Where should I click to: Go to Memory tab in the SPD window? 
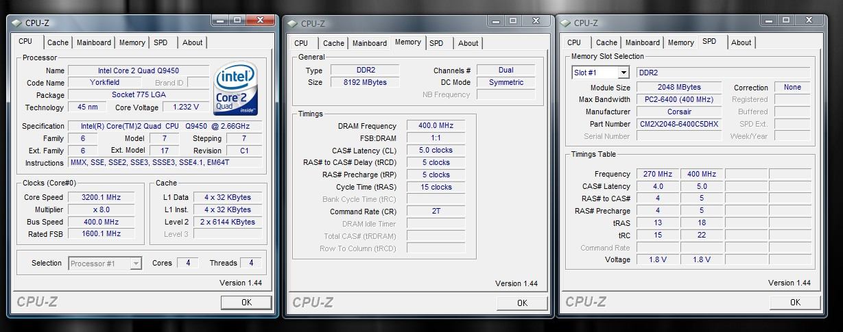[x=681, y=42]
